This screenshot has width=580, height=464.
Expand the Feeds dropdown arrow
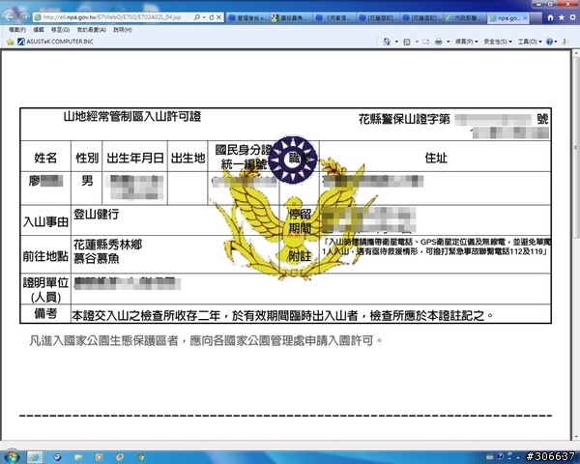[417, 42]
